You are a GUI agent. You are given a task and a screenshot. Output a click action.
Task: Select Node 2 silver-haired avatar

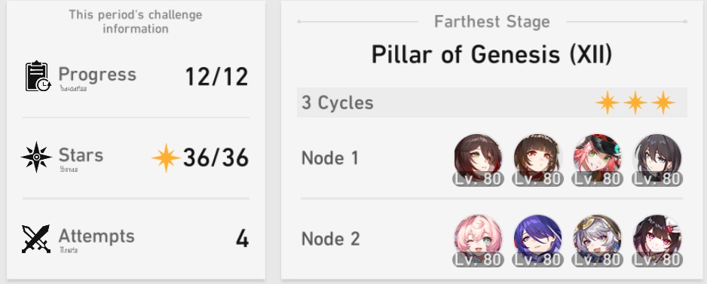coord(597,240)
